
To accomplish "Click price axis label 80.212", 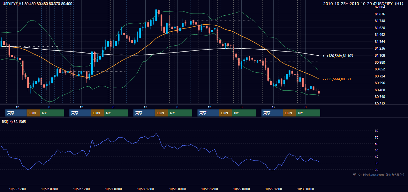I will coord(380,104).
